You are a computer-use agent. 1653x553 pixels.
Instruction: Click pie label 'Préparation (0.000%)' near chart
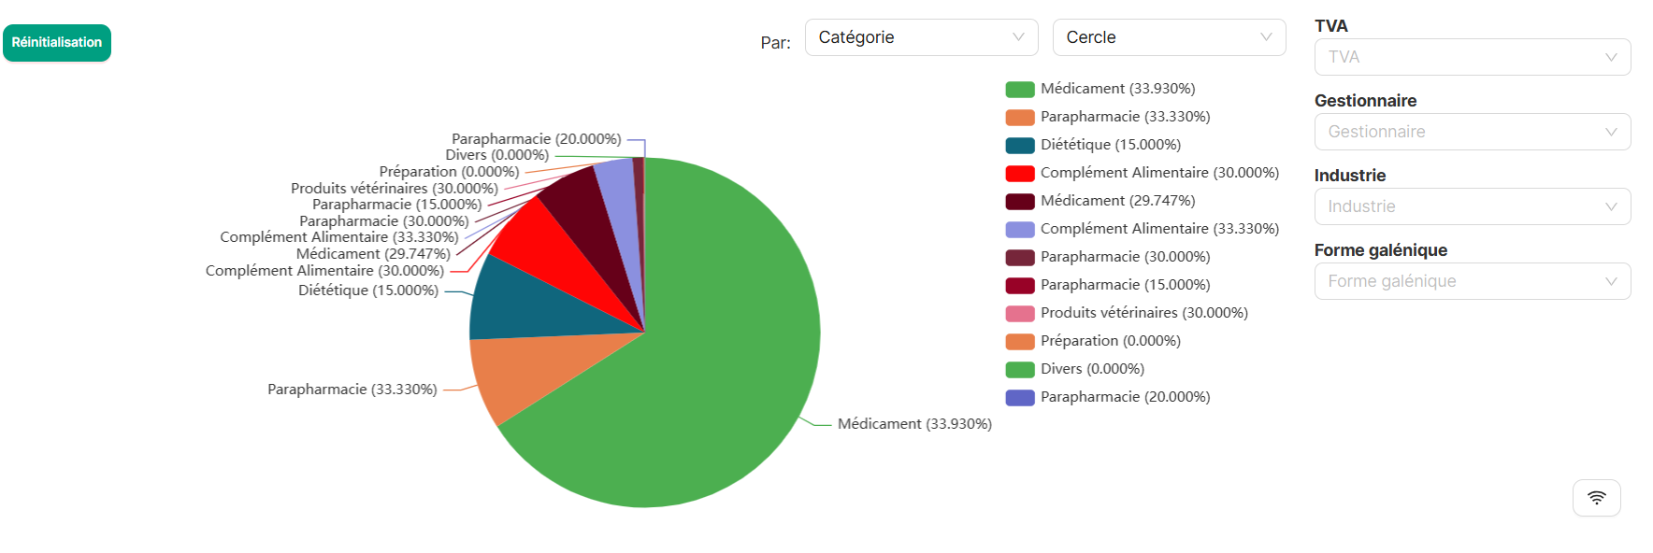[449, 172]
